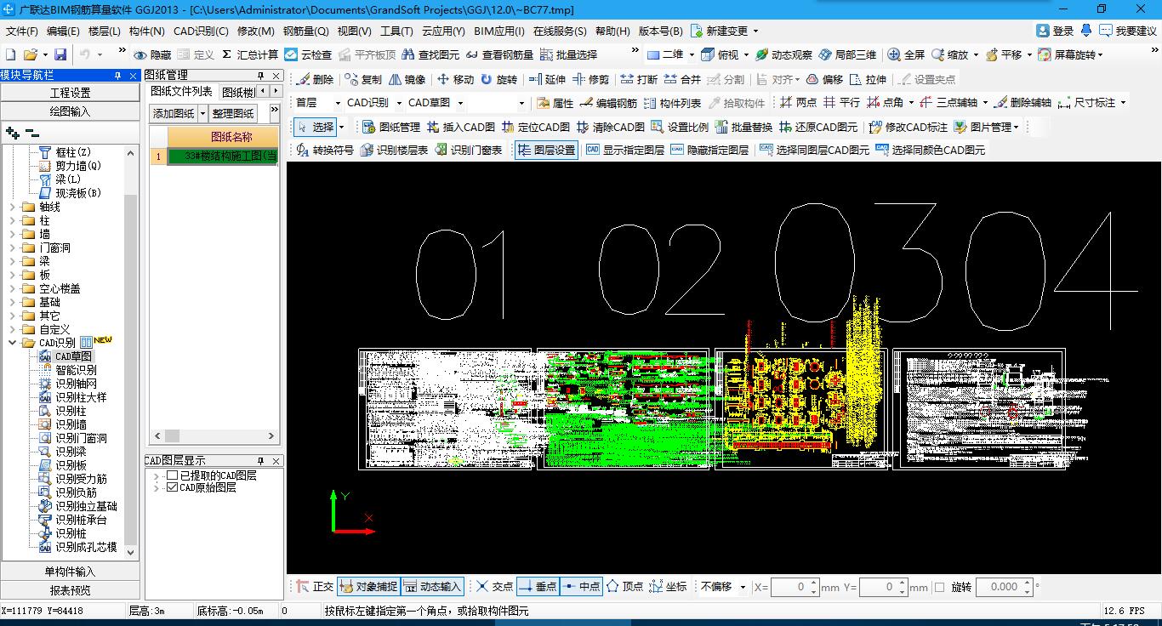Activate the 旋转 (rotate) tool

498,79
